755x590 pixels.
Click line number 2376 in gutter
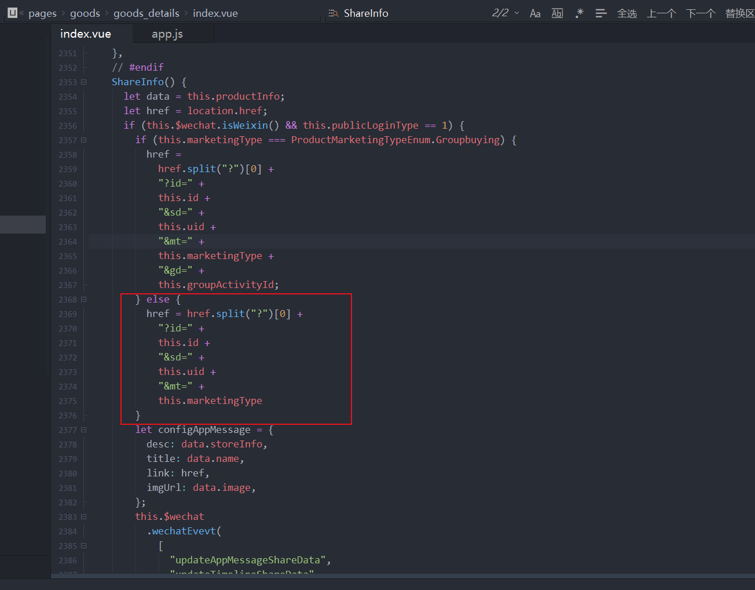[x=68, y=416]
